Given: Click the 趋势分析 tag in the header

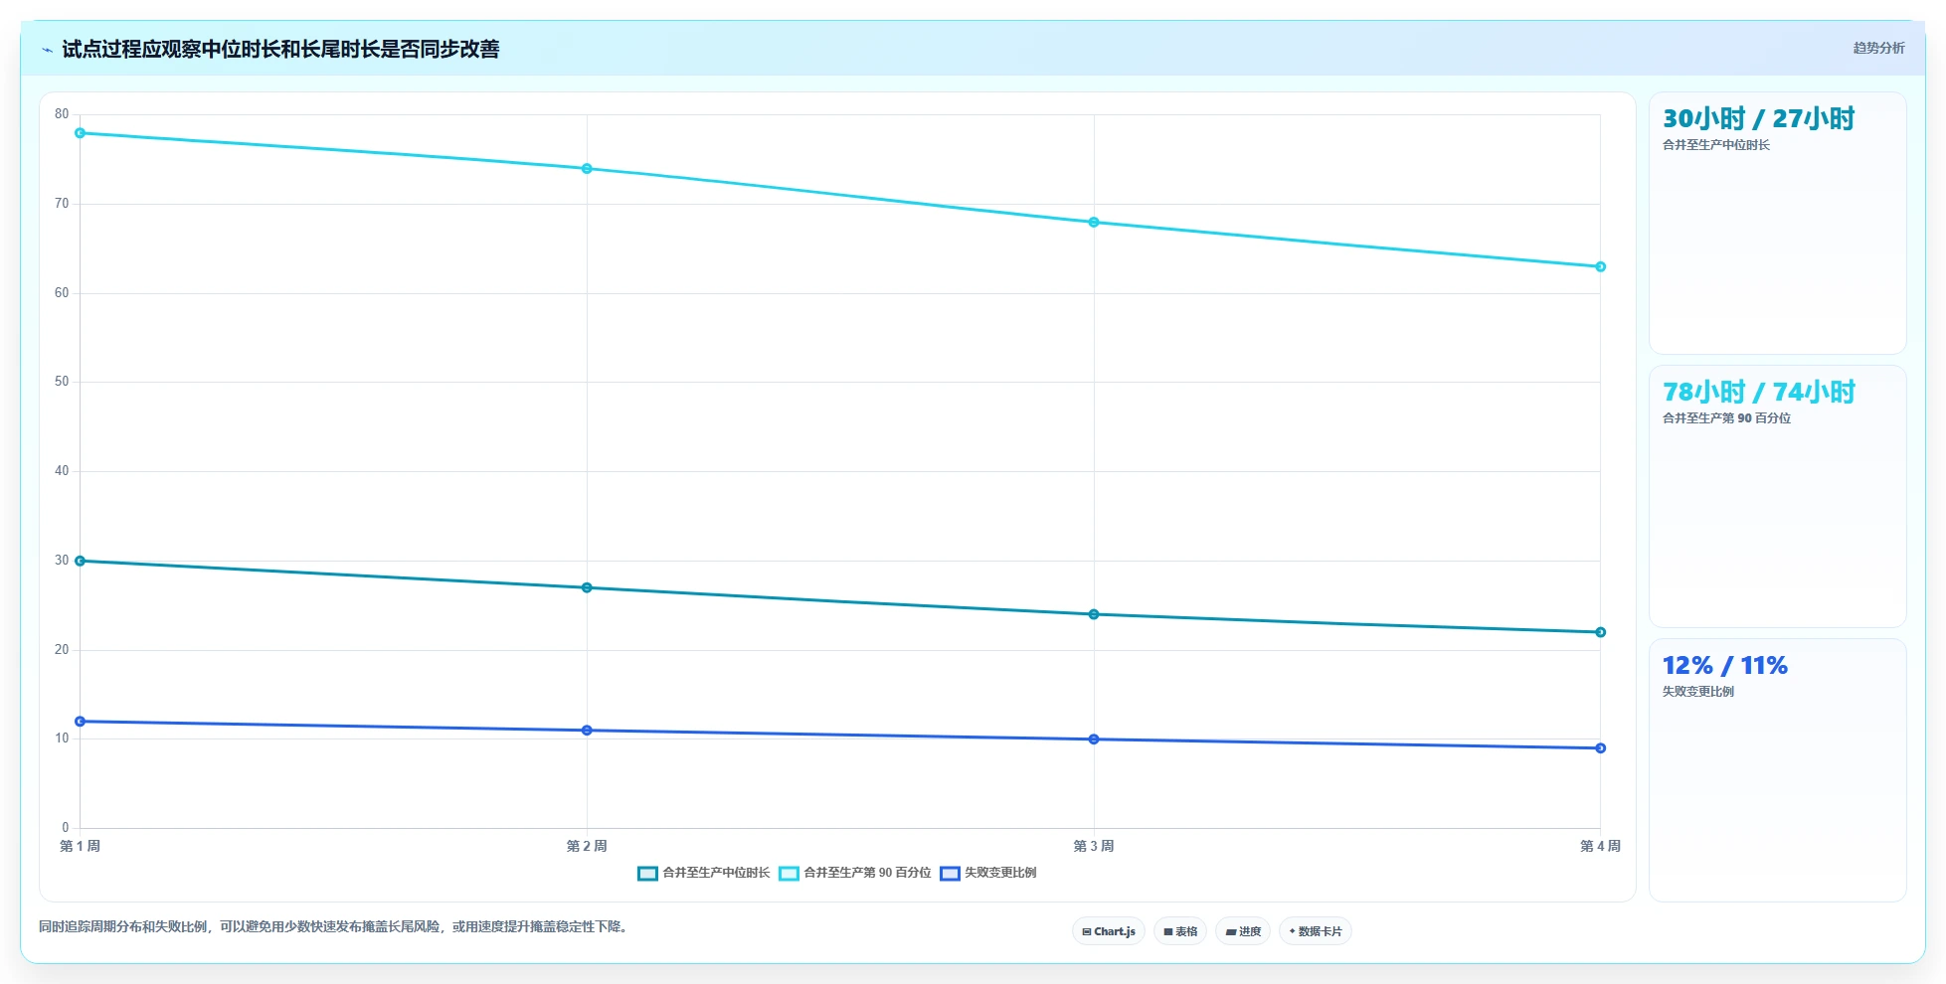Looking at the screenshot, I should point(1878,48).
